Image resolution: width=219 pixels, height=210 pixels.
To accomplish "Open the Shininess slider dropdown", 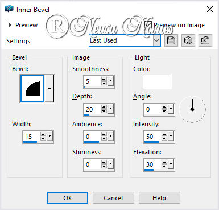I will (111, 164).
